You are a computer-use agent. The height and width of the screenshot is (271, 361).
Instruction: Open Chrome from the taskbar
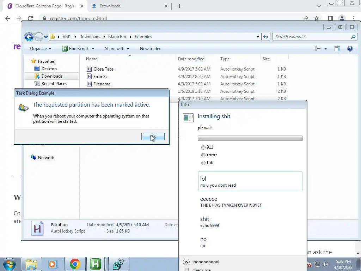(x=75, y=264)
